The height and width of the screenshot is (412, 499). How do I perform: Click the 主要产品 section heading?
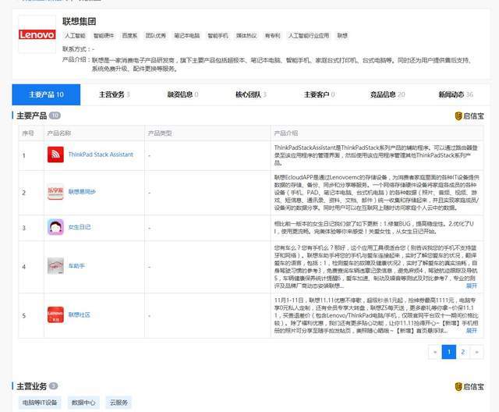pyautogui.click(x=31, y=116)
